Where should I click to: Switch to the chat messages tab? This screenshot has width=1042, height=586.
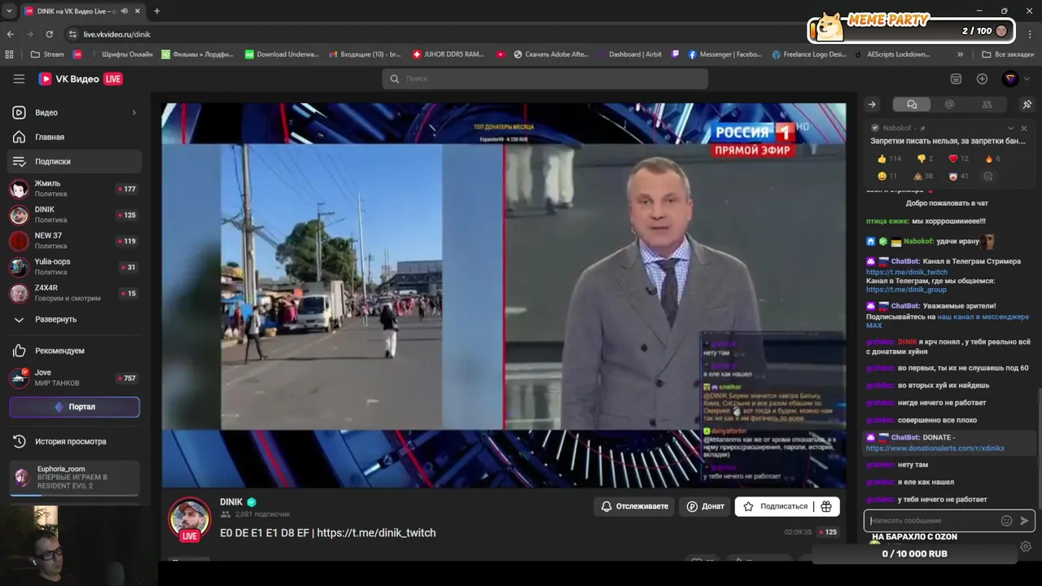[x=912, y=104]
